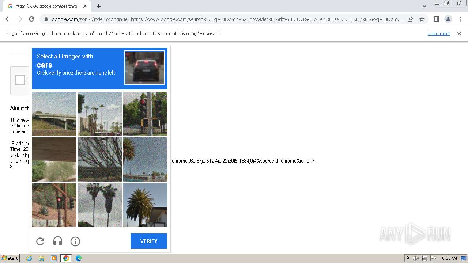The image size is (468, 263).
Task: Toggle the browser side panel
Action: pos(436,19)
